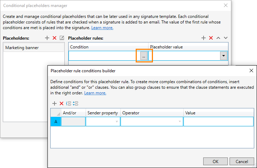Group selected clauses icon
This screenshot has height=168, width=257.
(69, 103)
